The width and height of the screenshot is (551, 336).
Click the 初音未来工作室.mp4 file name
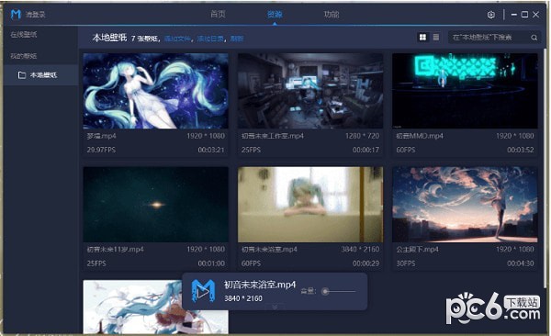click(x=273, y=136)
